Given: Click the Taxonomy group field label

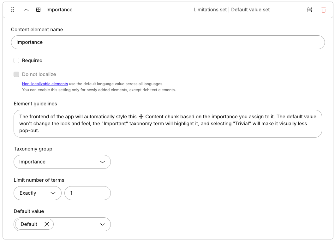Looking at the screenshot, I should tap(33, 149).
